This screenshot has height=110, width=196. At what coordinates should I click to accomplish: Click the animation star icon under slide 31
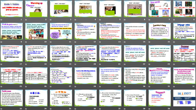(149, 86)
